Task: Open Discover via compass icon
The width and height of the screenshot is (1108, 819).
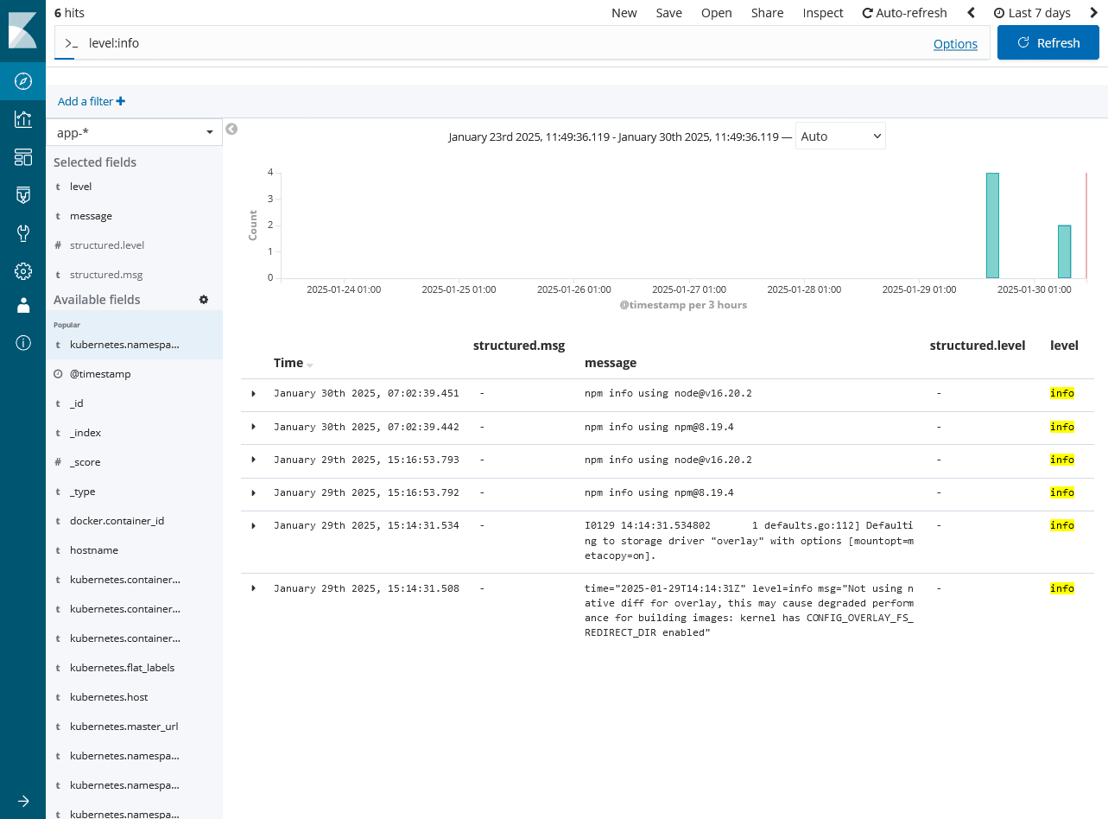Action: tap(23, 81)
